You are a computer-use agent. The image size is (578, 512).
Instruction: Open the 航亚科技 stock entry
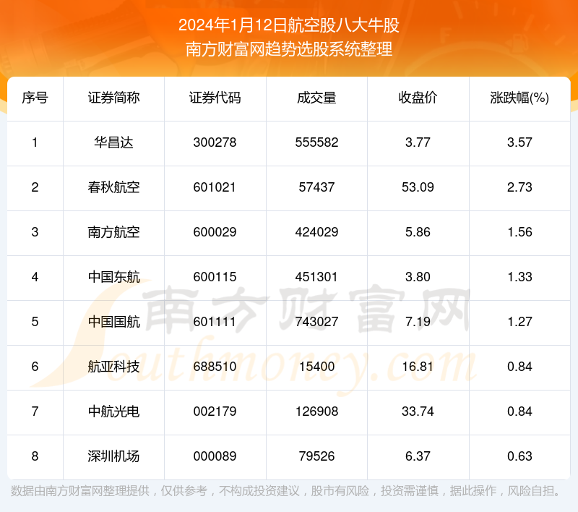tap(113, 367)
